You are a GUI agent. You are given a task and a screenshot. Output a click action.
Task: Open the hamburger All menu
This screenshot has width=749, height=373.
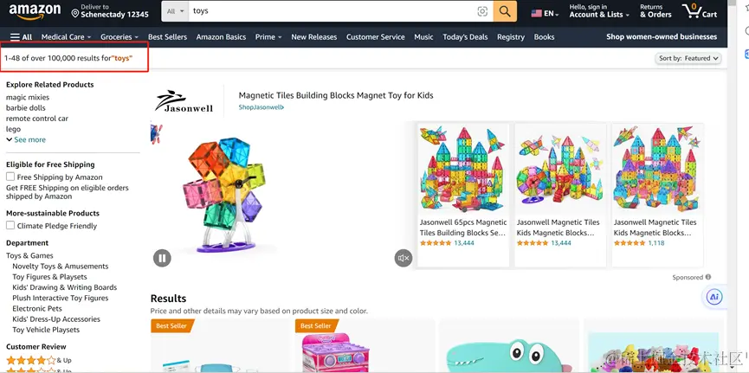(x=21, y=37)
